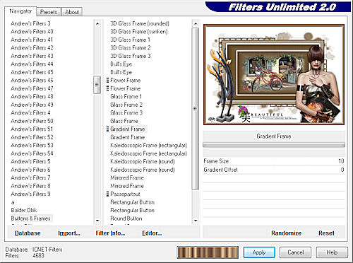Select Andrew's Filters 40
The image size is (353, 263).
coord(32,32)
